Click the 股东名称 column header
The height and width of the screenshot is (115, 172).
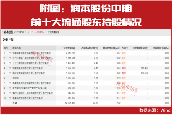17,48
